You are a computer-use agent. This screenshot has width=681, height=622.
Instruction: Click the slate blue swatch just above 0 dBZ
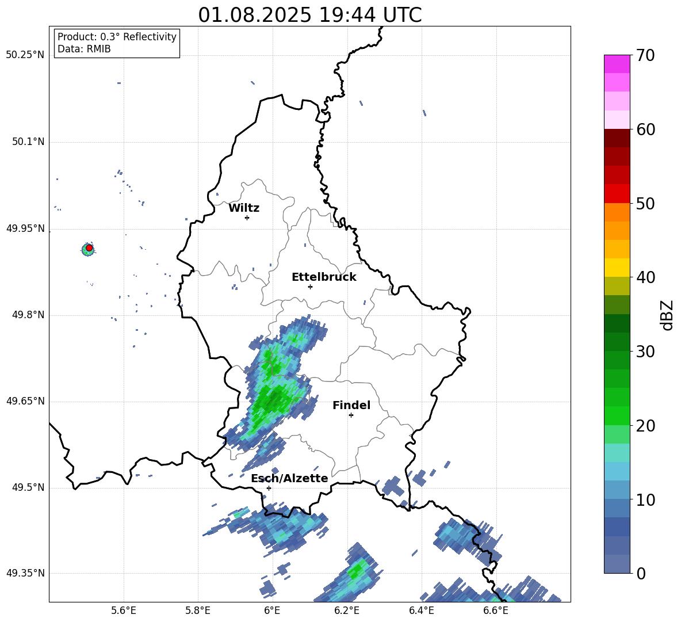click(617, 564)
